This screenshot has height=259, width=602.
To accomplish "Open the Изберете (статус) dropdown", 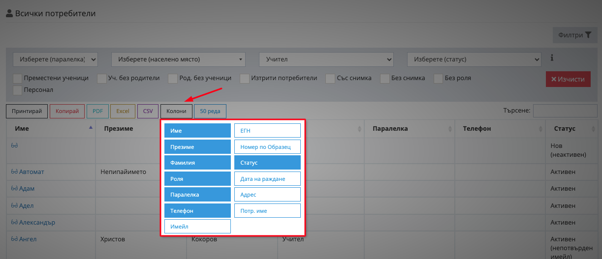I will click(474, 59).
